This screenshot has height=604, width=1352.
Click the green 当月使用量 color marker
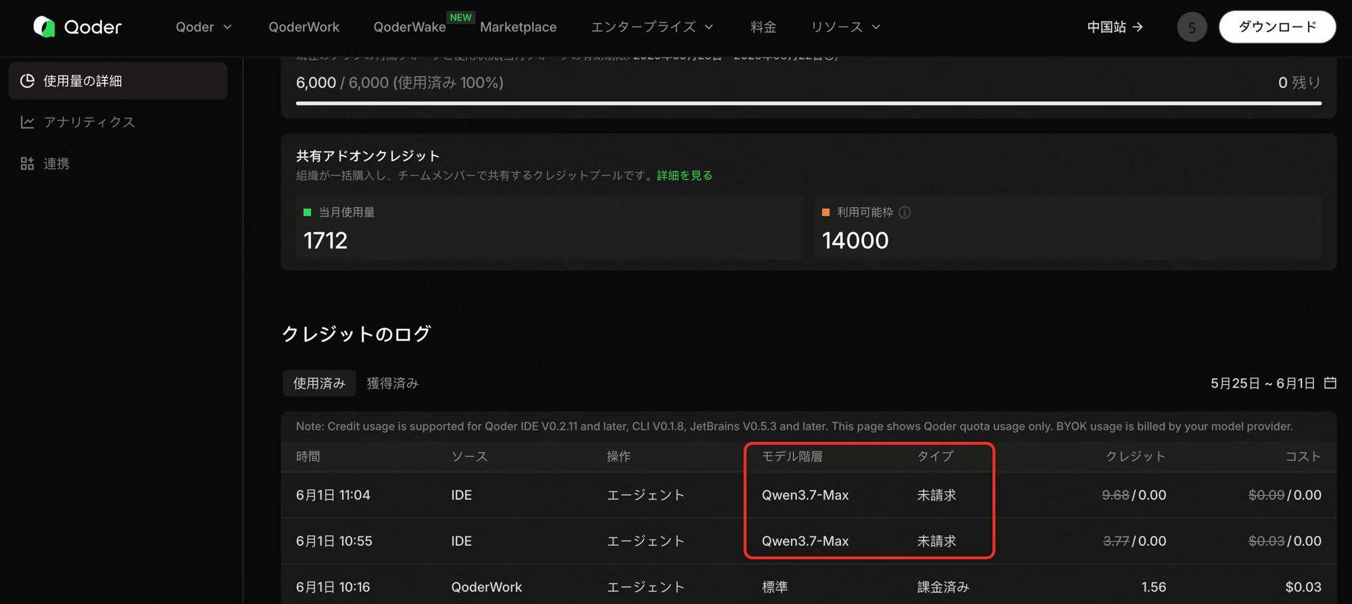[307, 212]
